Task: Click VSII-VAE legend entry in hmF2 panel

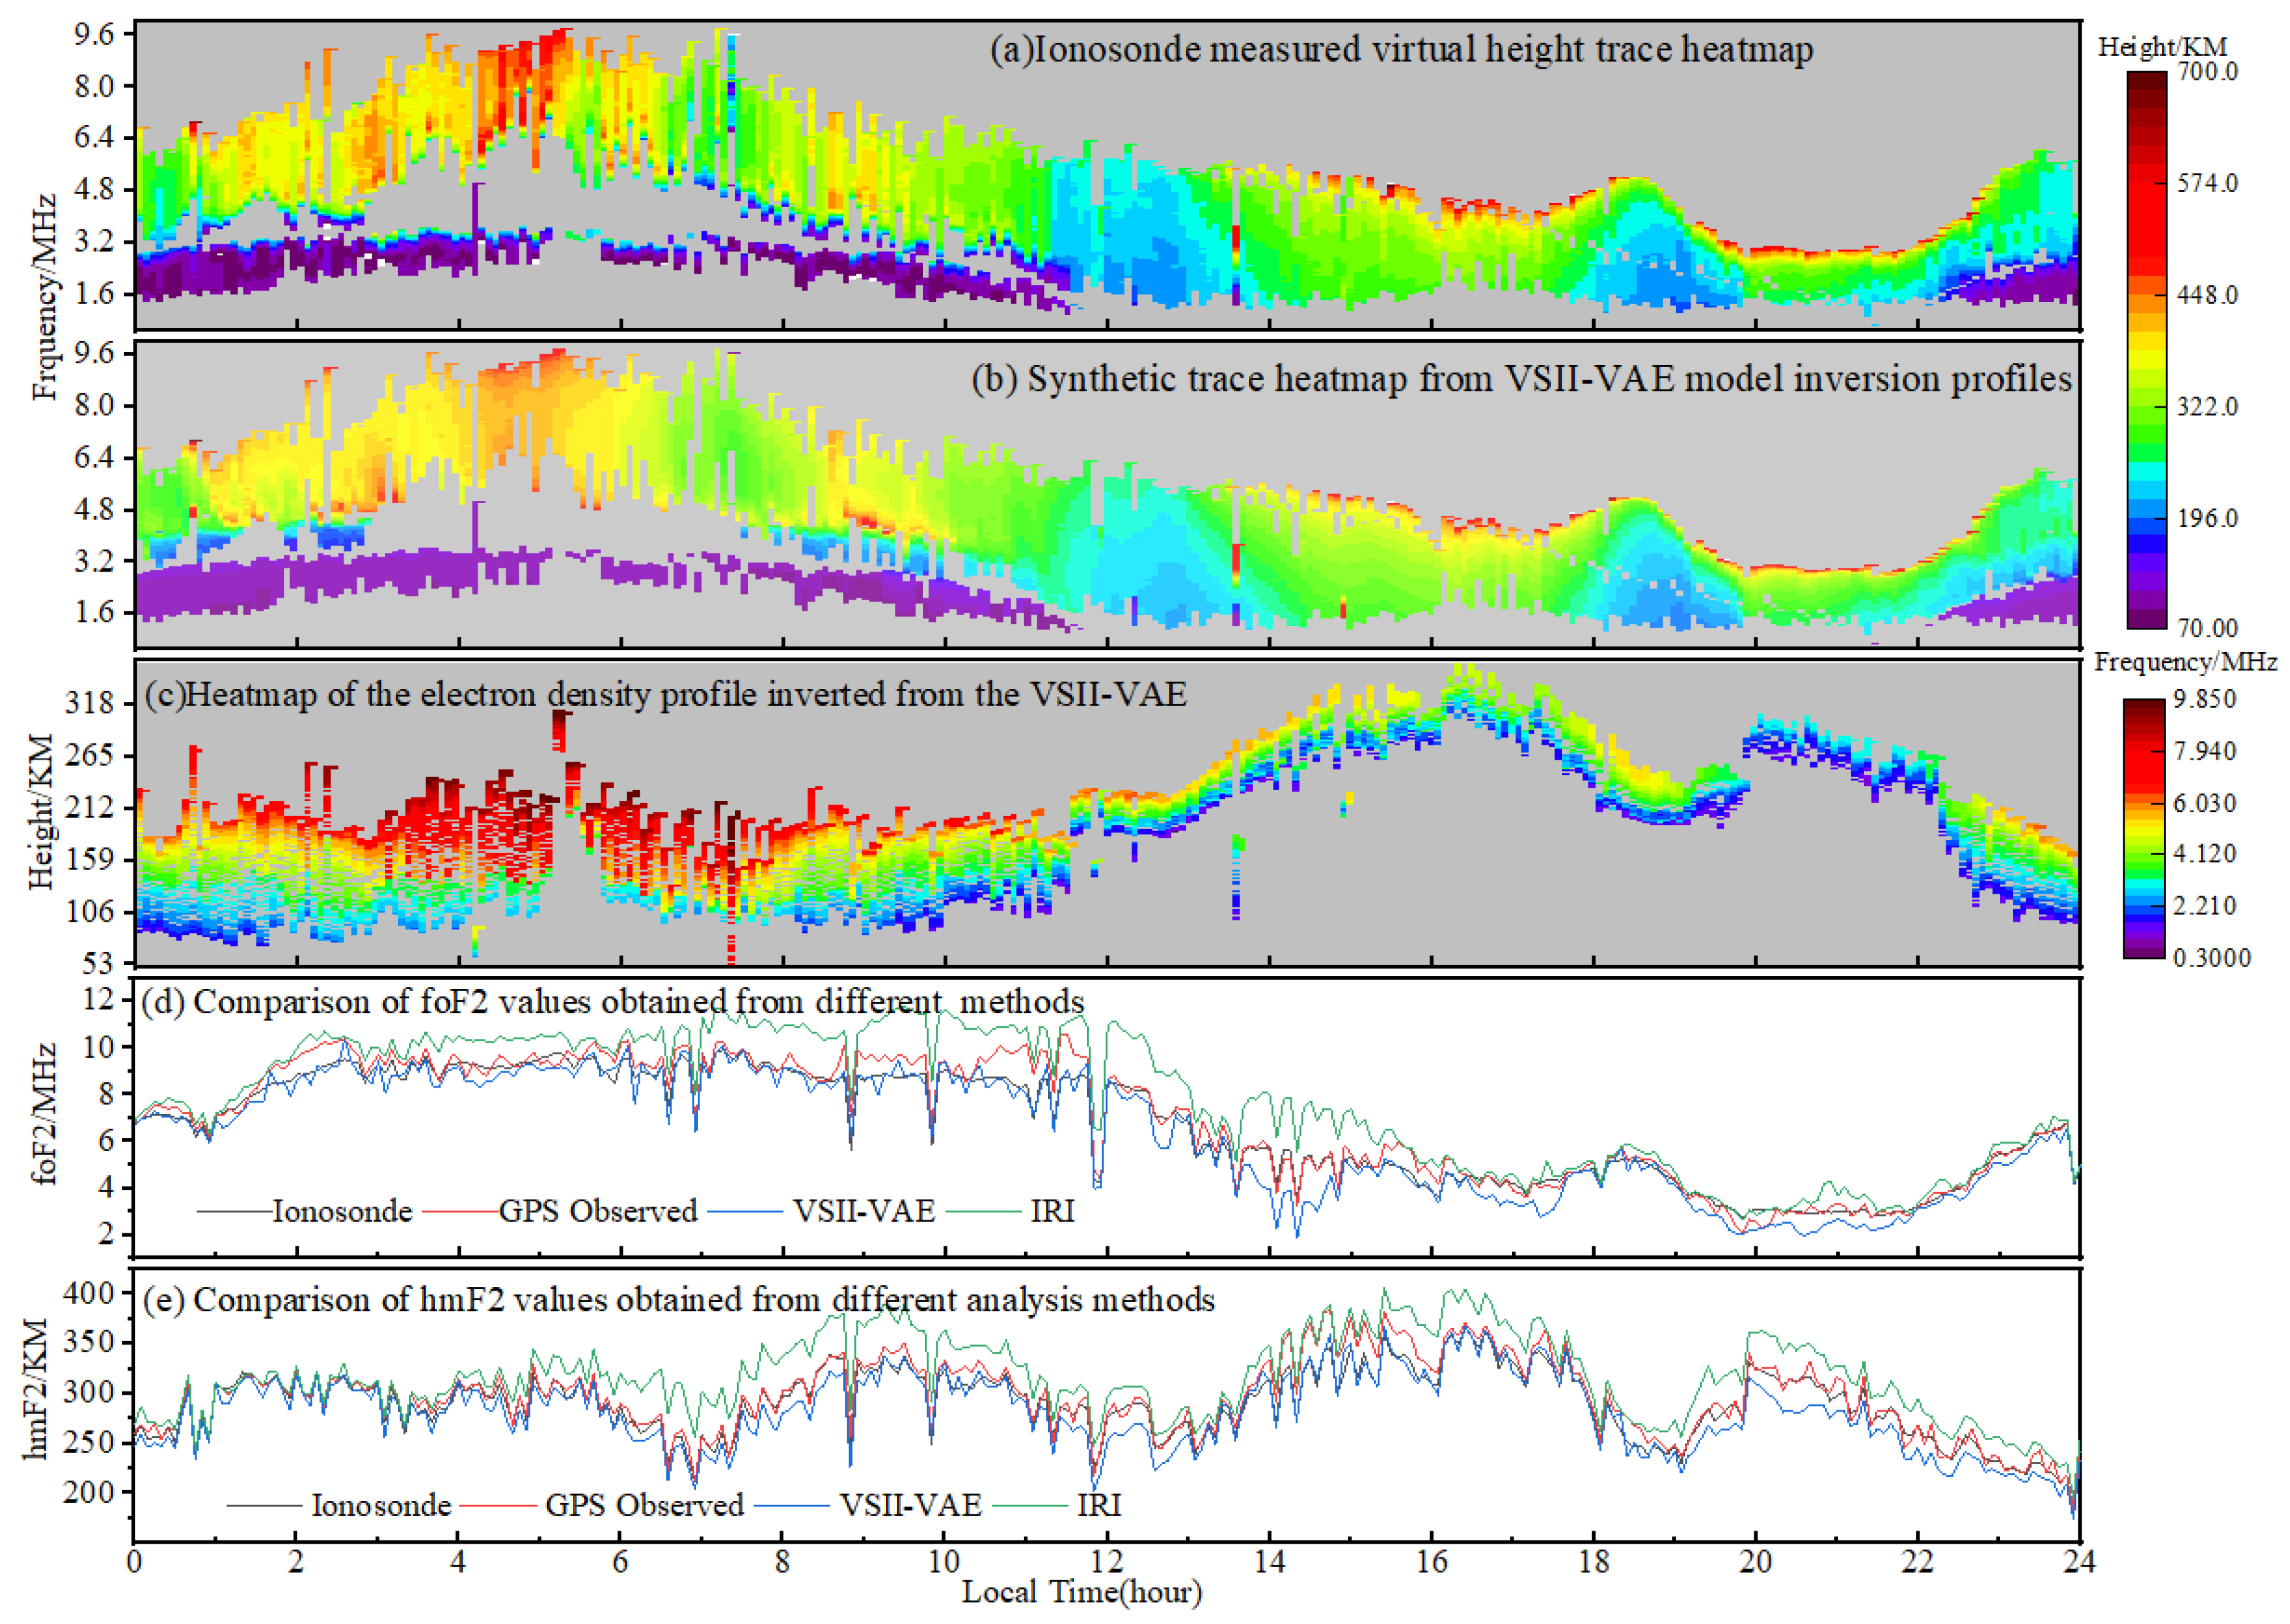Action: coord(910,1506)
